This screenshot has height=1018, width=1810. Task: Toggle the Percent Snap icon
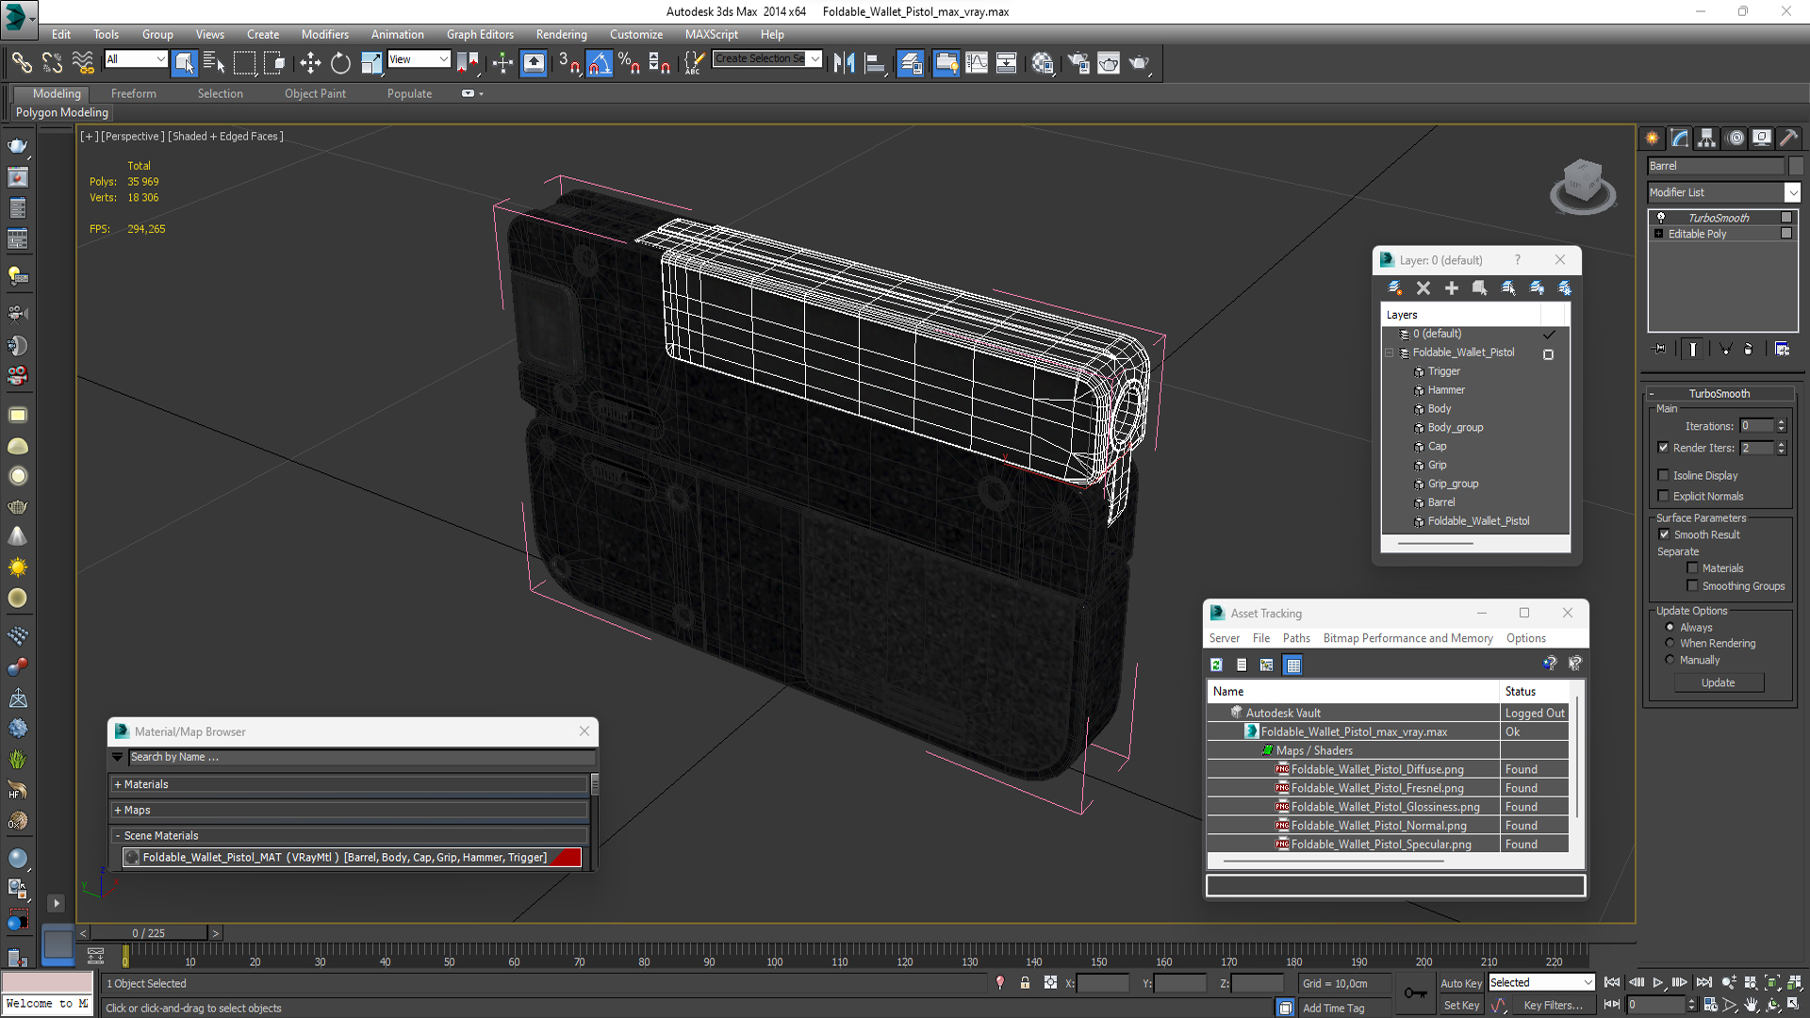pos(629,63)
